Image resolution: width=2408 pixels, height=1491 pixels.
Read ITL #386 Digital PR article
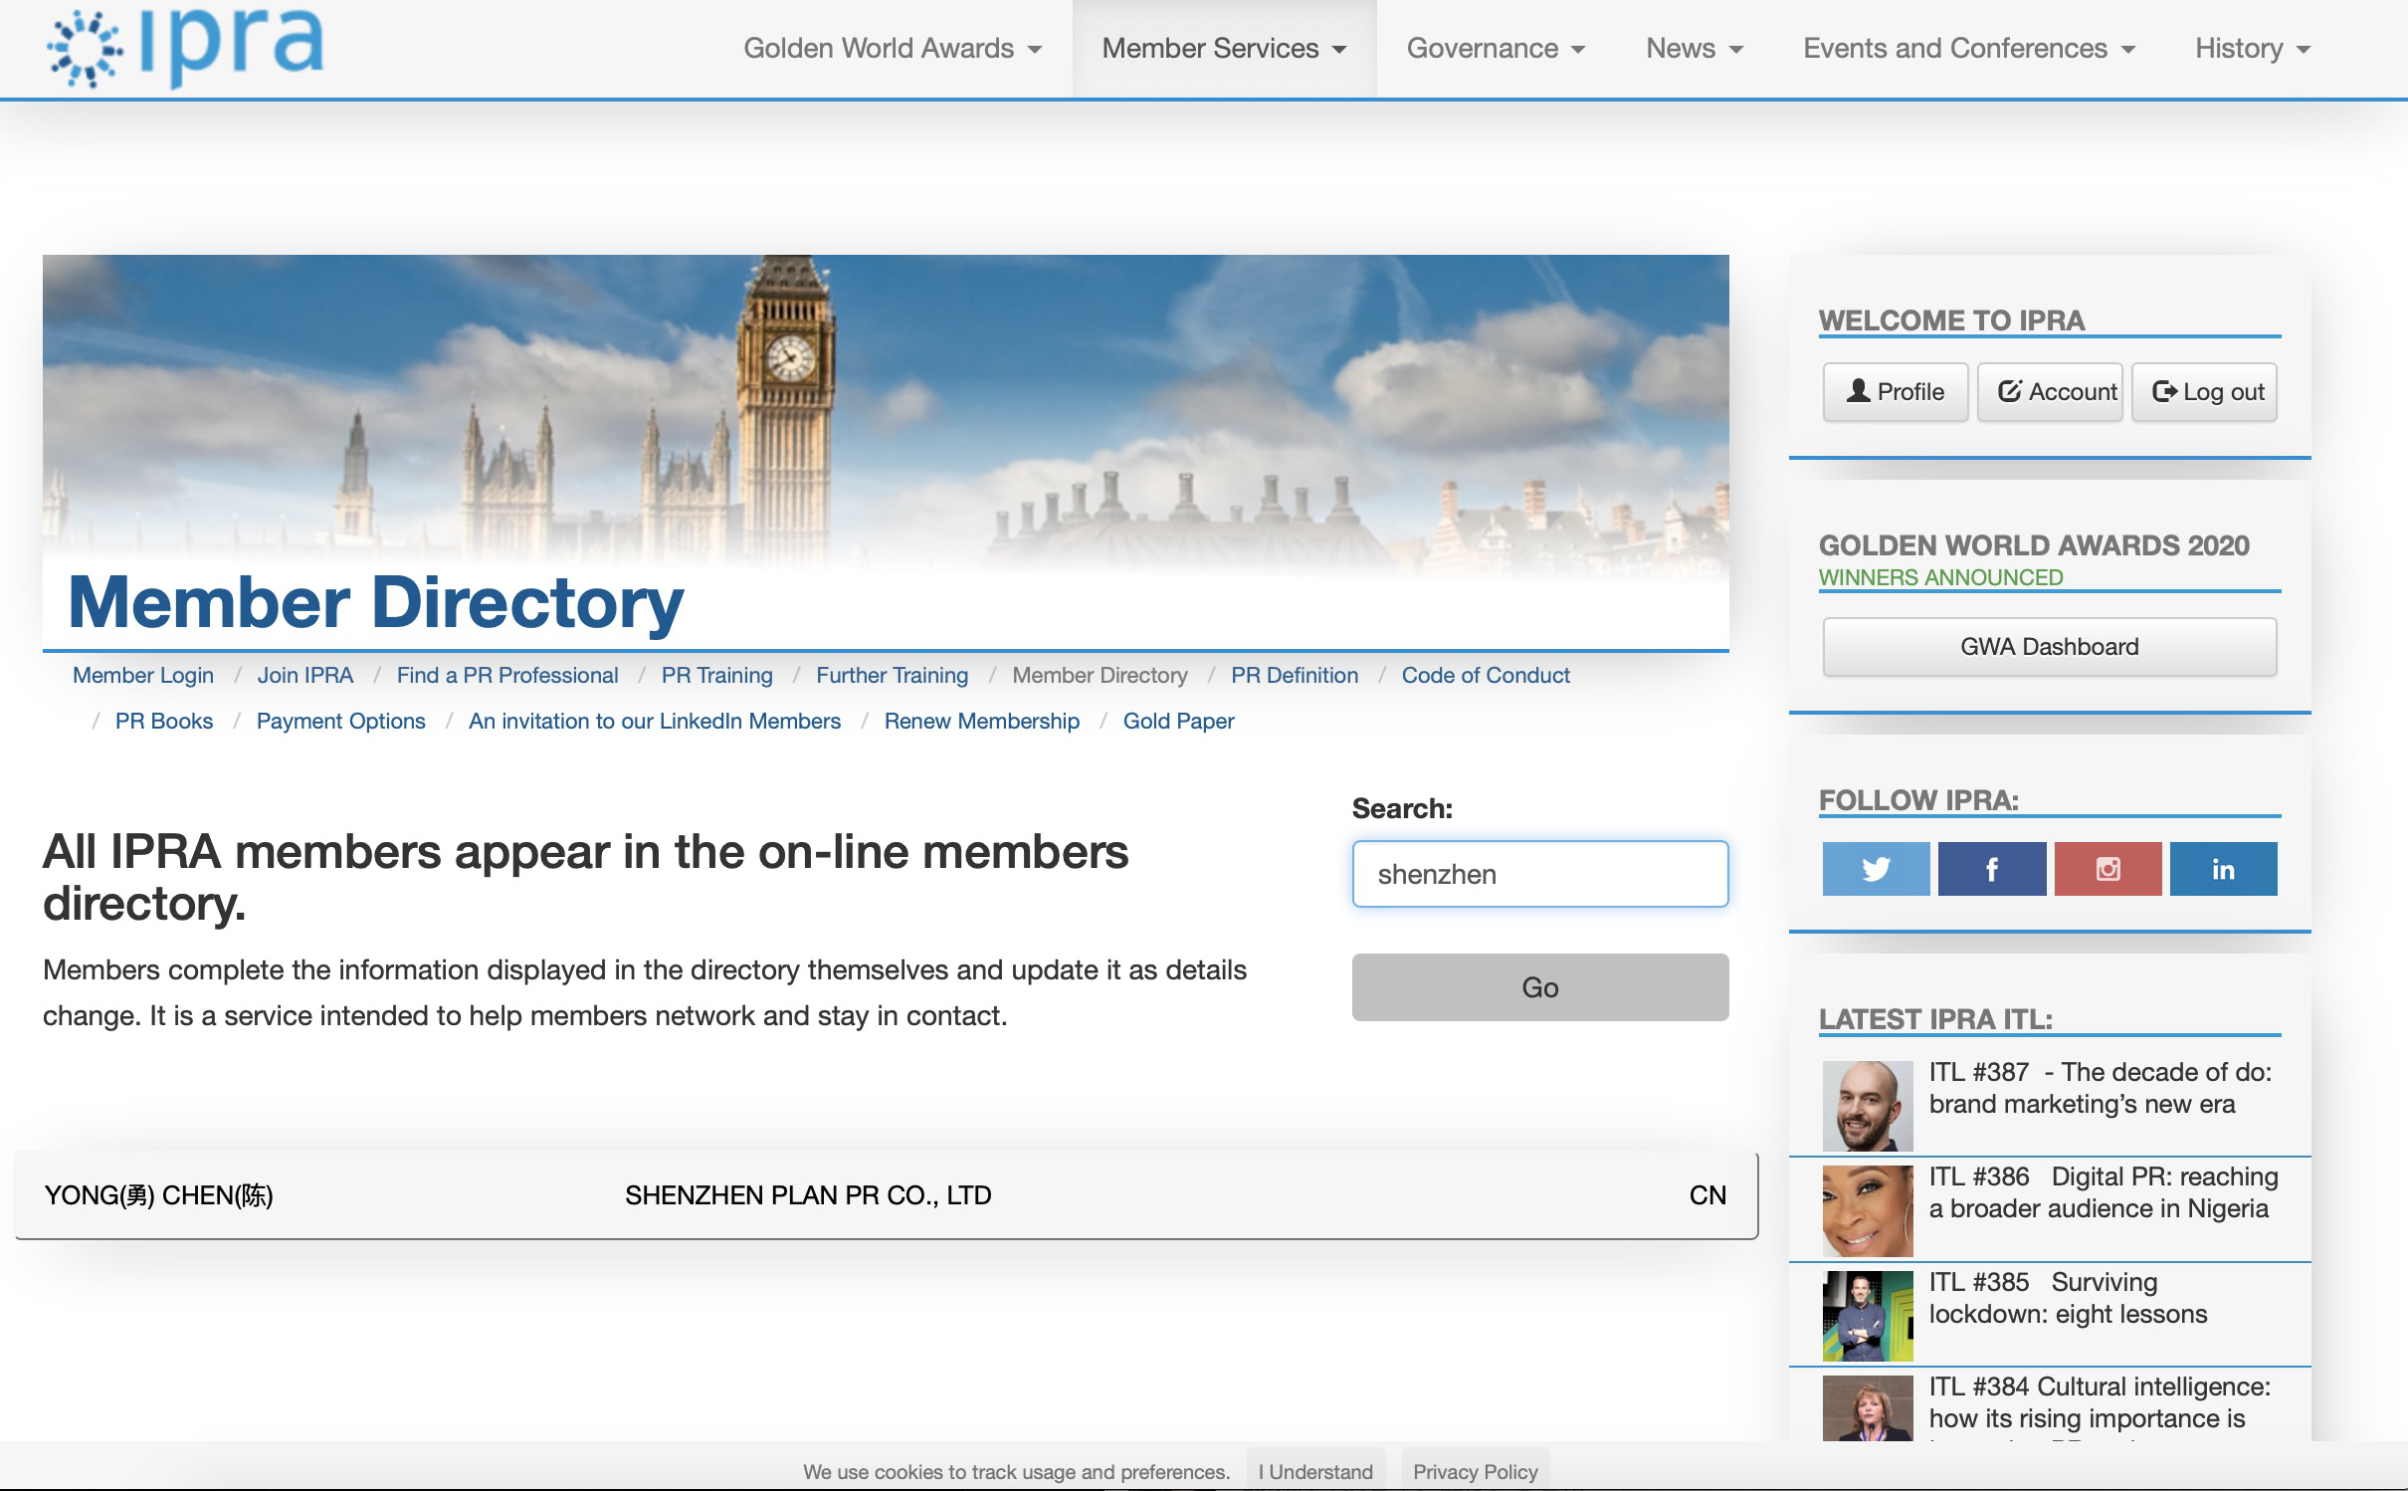[2103, 1192]
